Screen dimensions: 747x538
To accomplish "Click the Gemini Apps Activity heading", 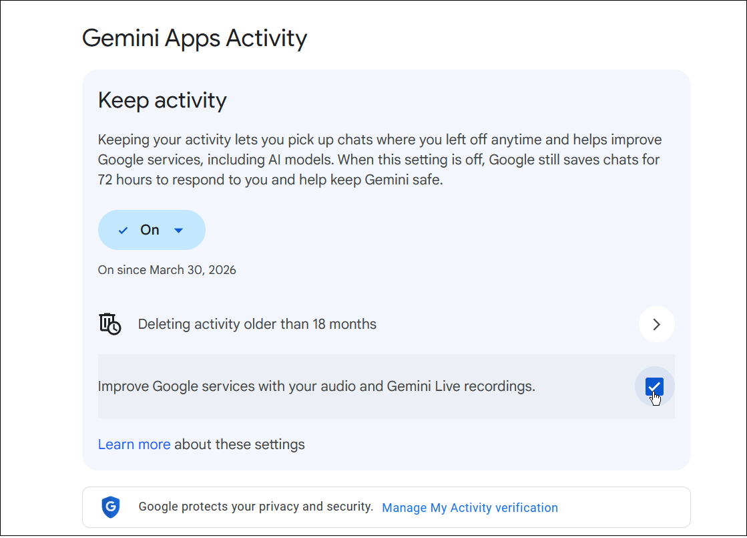I will 195,38.
